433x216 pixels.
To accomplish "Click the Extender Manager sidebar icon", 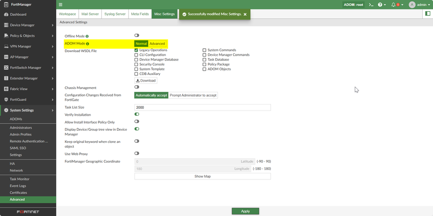I will pos(6,78).
